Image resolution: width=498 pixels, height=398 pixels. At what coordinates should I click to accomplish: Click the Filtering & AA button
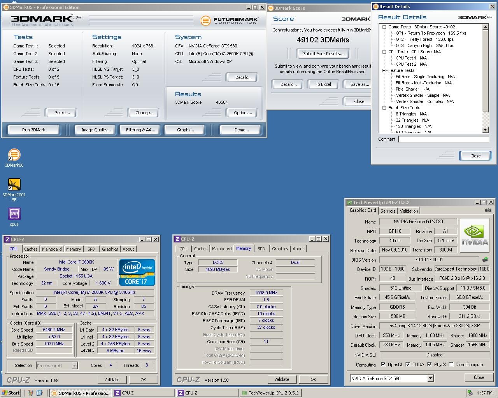click(140, 130)
